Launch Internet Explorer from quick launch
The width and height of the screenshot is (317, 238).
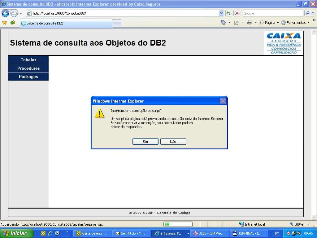click(x=50, y=233)
